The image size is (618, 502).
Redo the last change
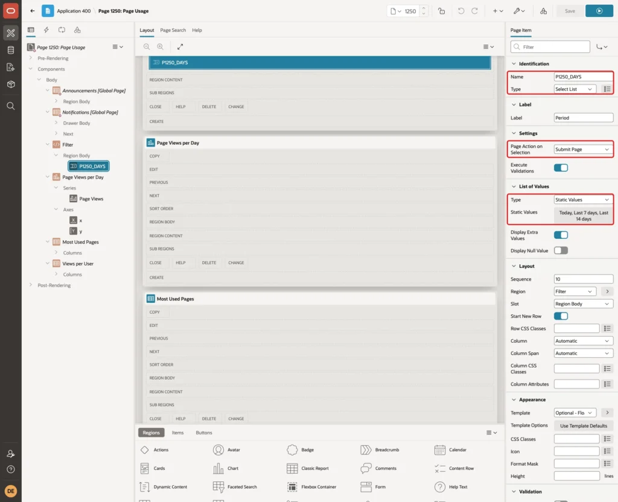(474, 11)
